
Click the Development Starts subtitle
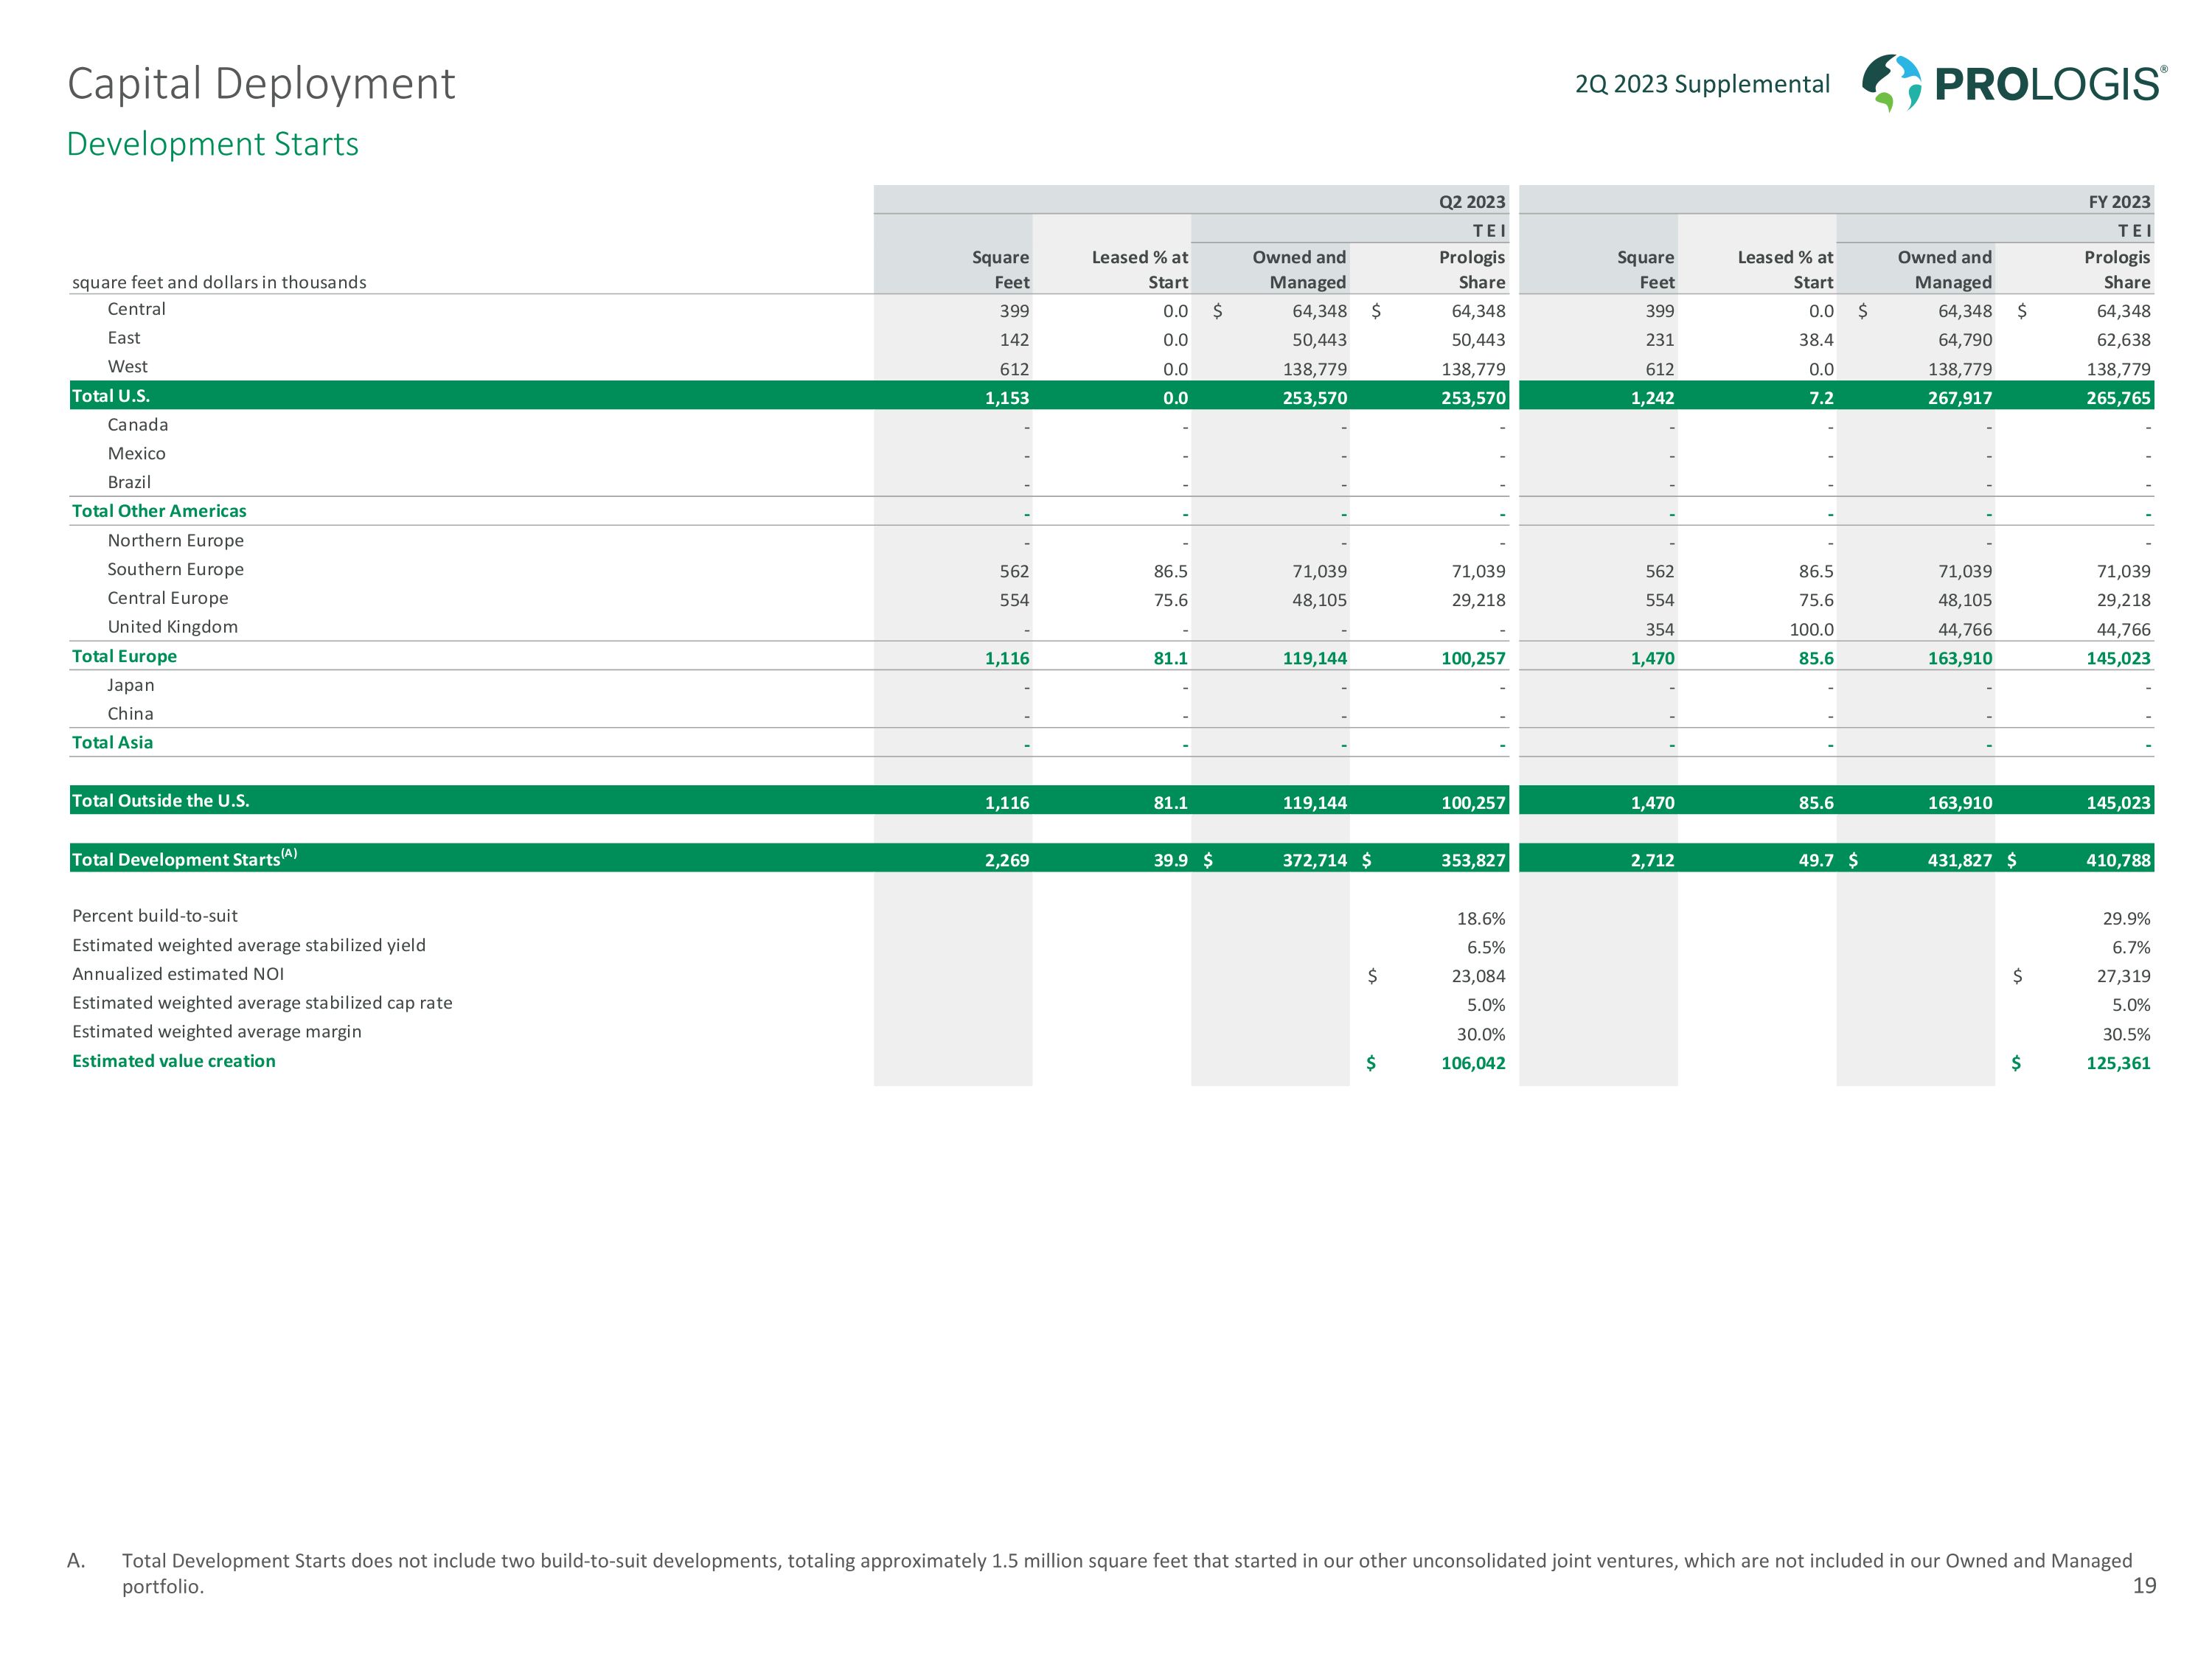click(212, 144)
